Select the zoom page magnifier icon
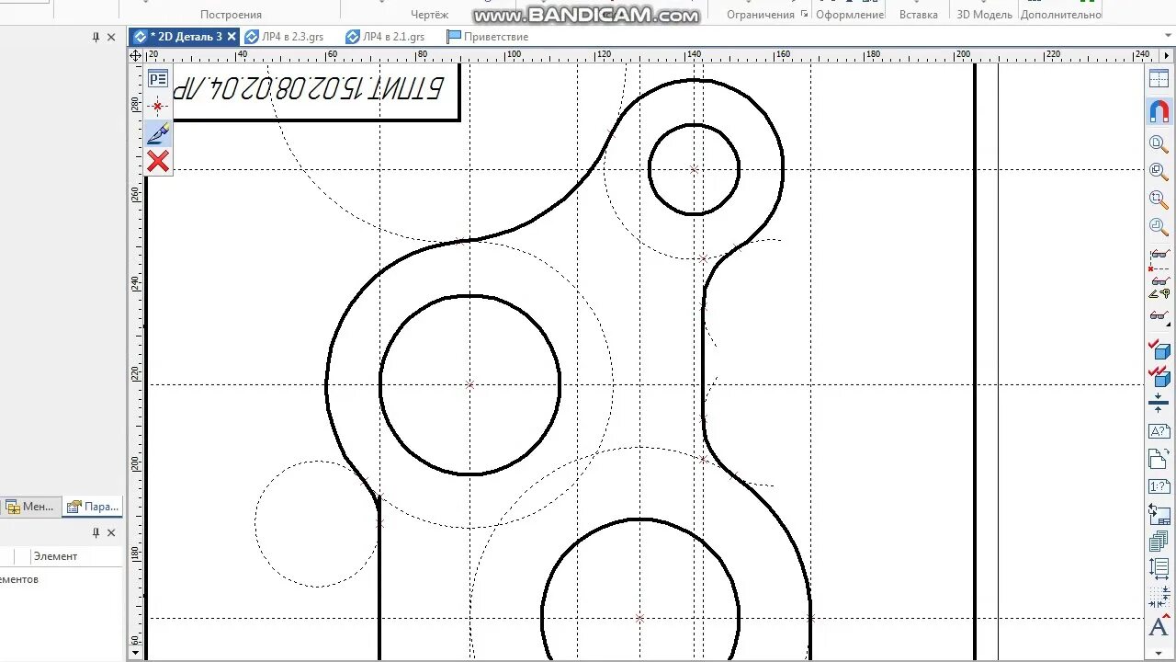This screenshot has height=662, width=1176. click(x=1159, y=144)
